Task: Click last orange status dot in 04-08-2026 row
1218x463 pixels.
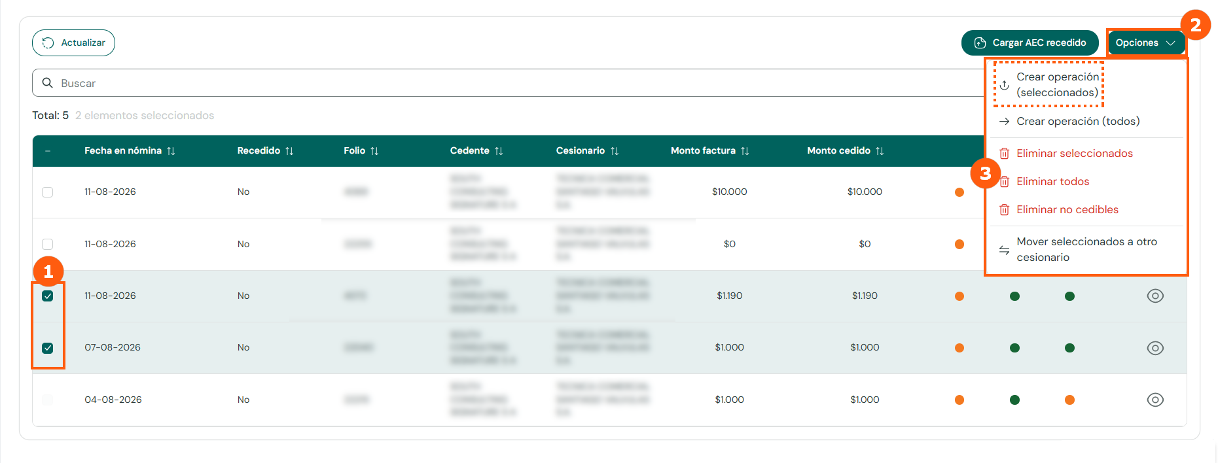Action: click(1069, 400)
